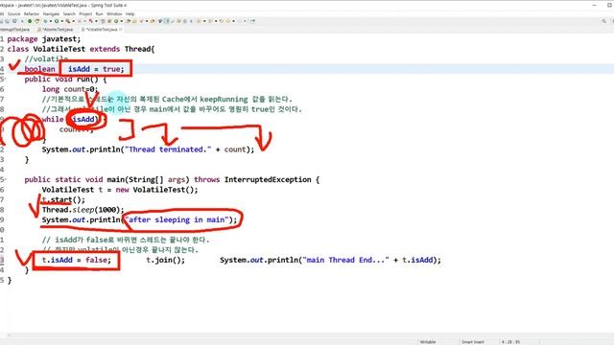Click 'Thread{' in the class declaration
This screenshot has height=345, width=614.
(x=140, y=49)
